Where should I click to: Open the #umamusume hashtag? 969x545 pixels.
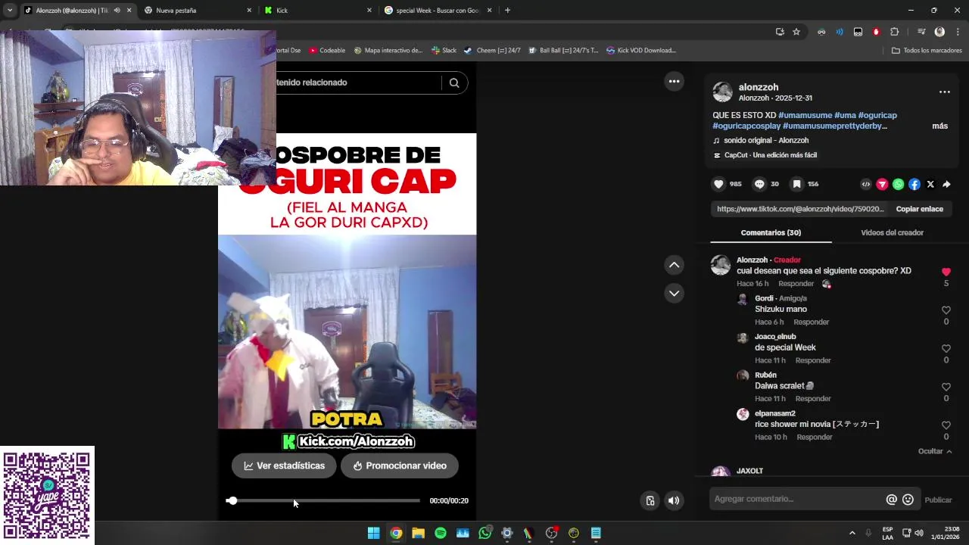[805, 115]
